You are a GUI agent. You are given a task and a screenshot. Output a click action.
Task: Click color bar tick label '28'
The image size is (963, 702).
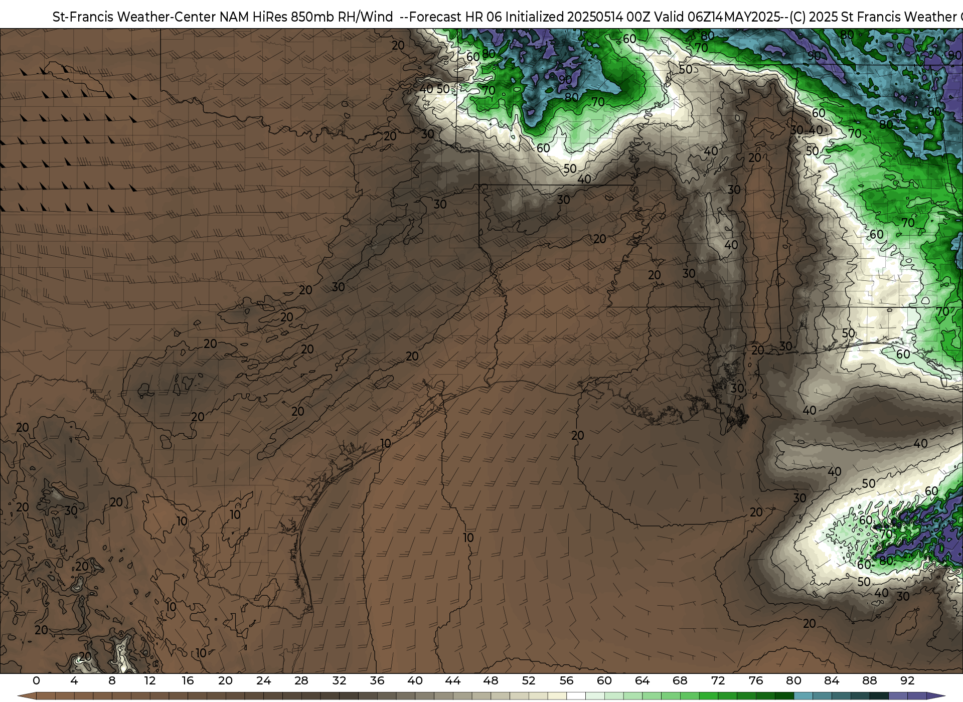301,680
